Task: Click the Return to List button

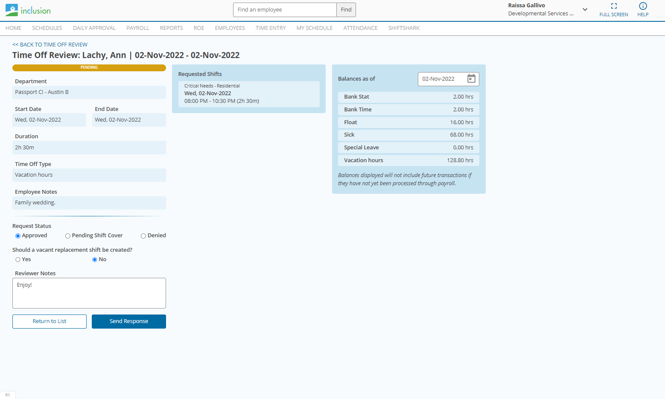Action: point(50,321)
